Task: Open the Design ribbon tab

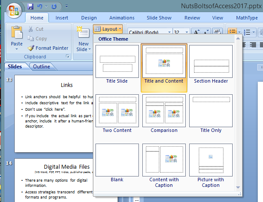Action: click(x=89, y=18)
